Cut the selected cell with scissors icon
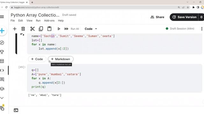 pos(33,29)
